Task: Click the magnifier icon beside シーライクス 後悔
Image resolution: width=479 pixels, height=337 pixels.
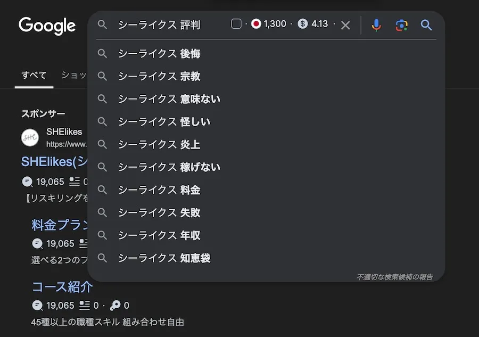Action: (x=102, y=54)
